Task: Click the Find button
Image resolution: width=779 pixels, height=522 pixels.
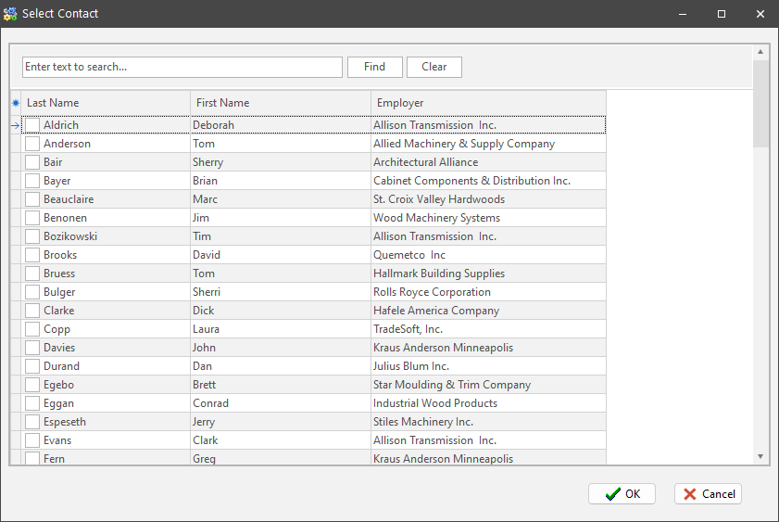Action: [x=374, y=67]
